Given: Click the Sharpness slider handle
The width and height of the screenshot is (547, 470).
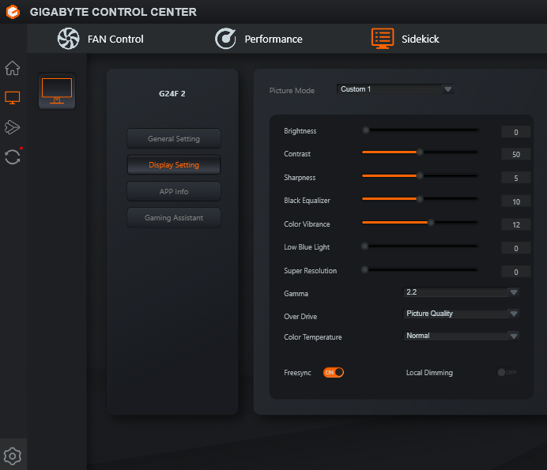Looking at the screenshot, I should (420, 175).
